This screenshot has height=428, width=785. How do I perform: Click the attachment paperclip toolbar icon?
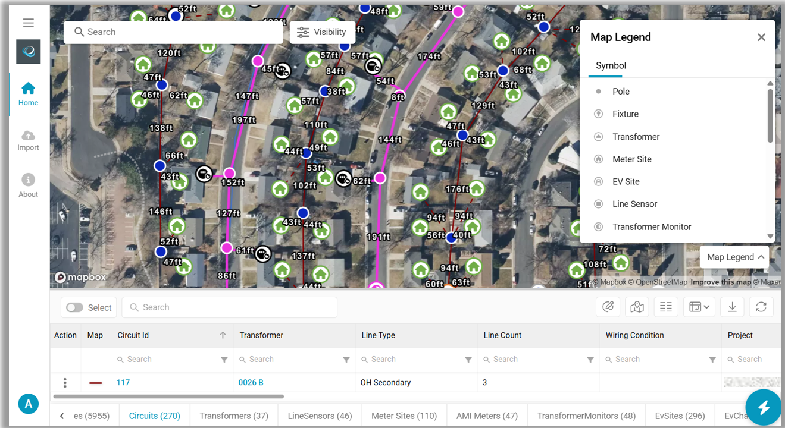click(608, 307)
